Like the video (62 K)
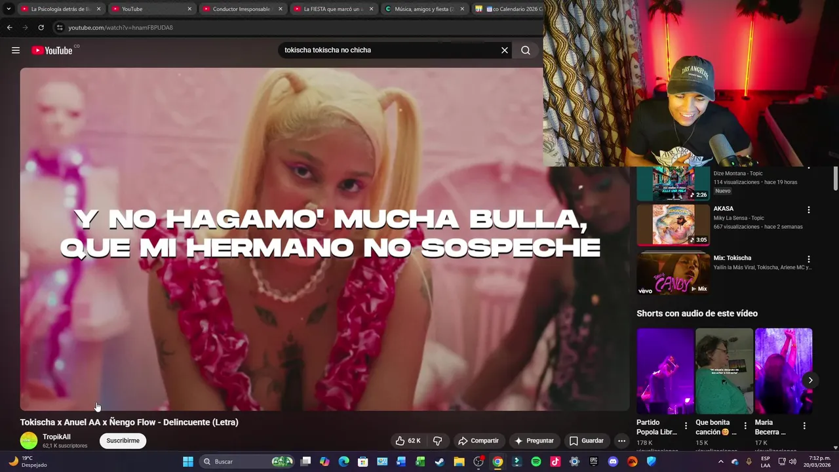This screenshot has height=472, width=839. coord(408,441)
